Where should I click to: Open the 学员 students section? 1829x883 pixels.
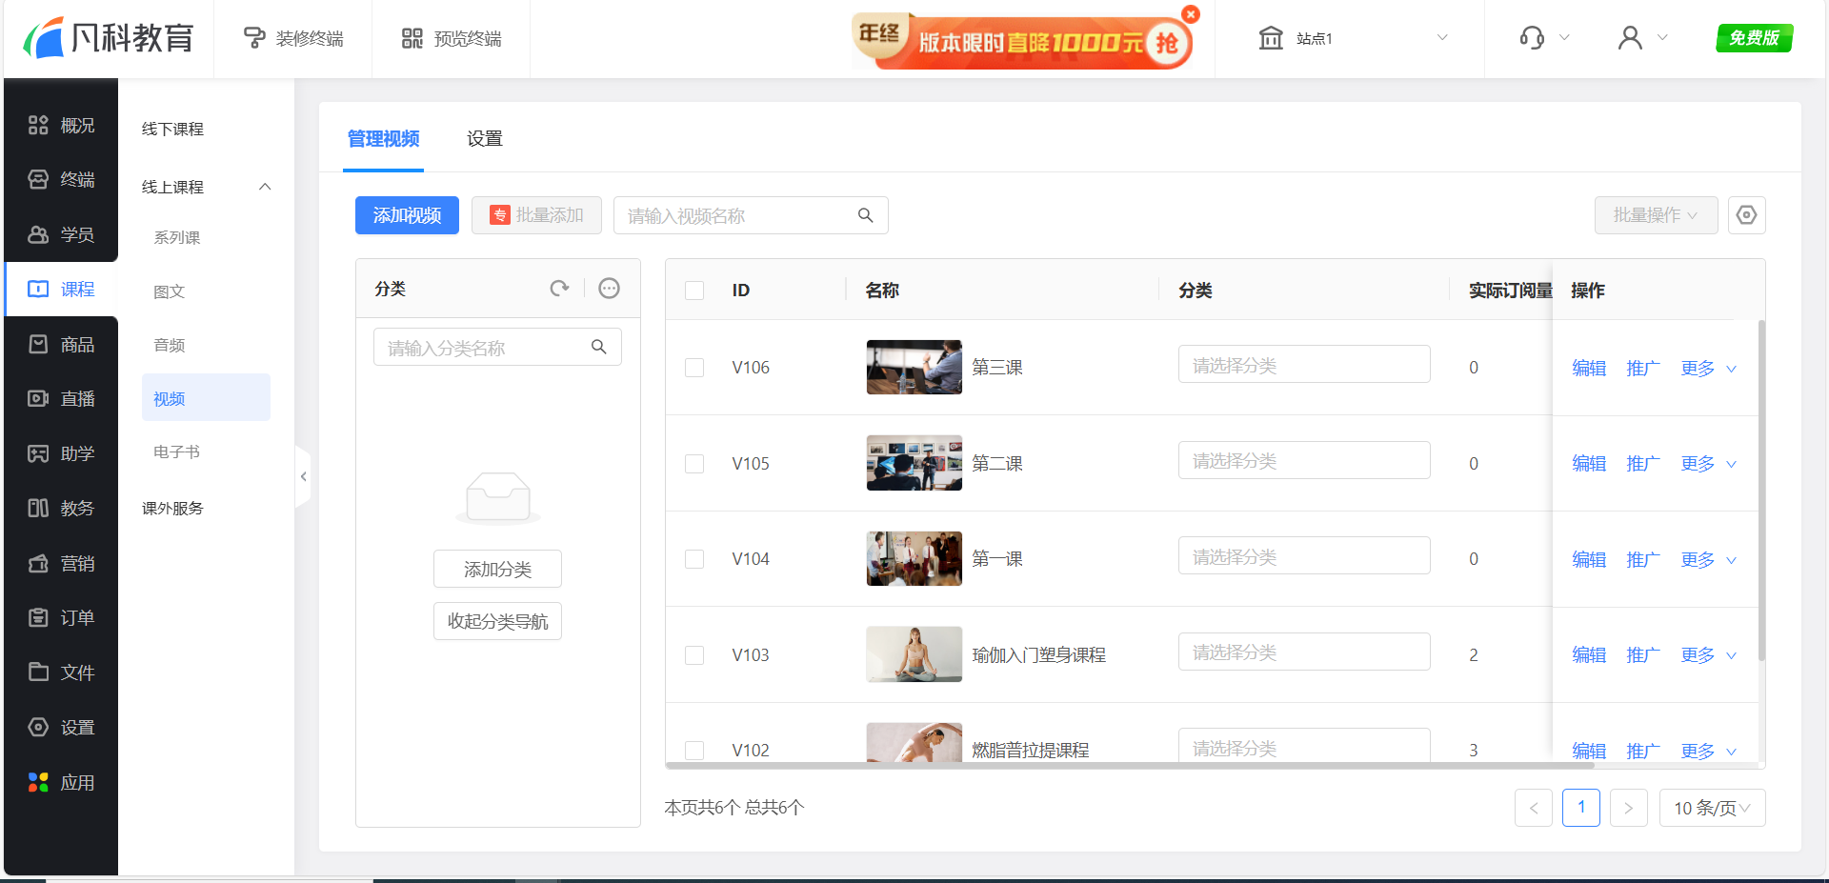pos(61,234)
